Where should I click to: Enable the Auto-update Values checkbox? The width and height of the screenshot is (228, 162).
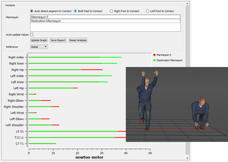pyautogui.click(x=32, y=35)
